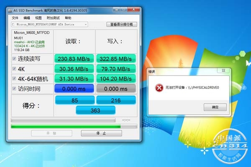Open the 文件 menu
Screen dimensions: 251x167
(15, 18)
